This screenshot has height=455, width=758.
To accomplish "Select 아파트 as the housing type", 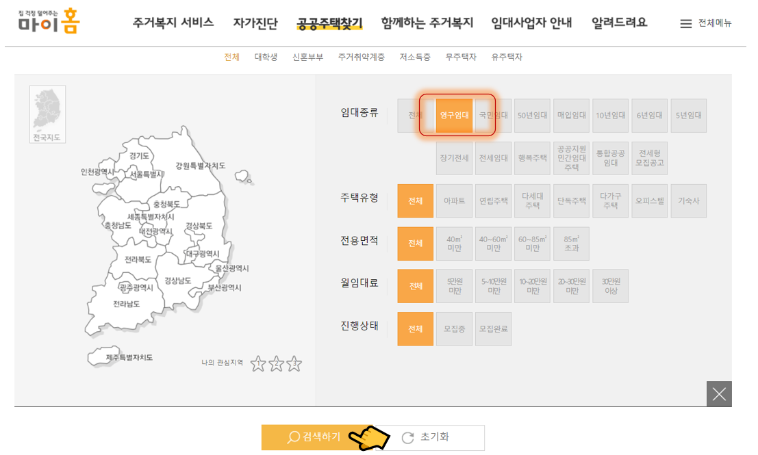I will (x=454, y=200).
